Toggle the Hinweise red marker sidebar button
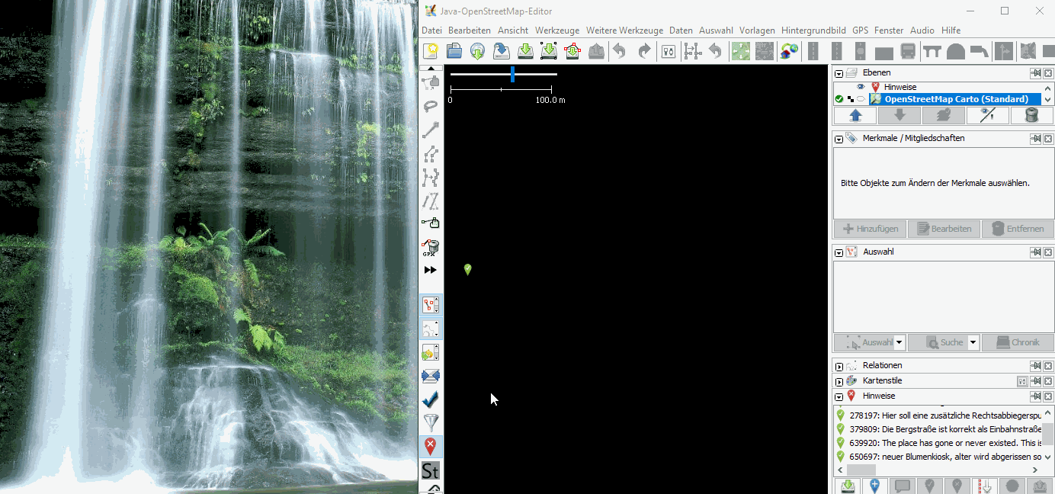 coord(431,447)
